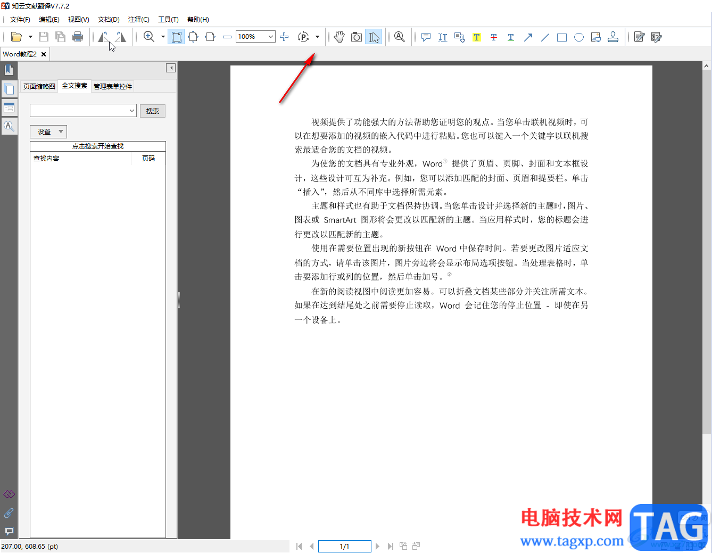Select the stamp tool
712x553 pixels.
pyautogui.click(x=613, y=37)
